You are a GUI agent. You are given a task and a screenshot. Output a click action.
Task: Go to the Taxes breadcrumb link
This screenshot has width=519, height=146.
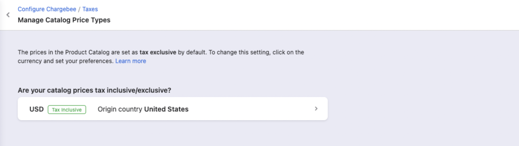[90, 9]
